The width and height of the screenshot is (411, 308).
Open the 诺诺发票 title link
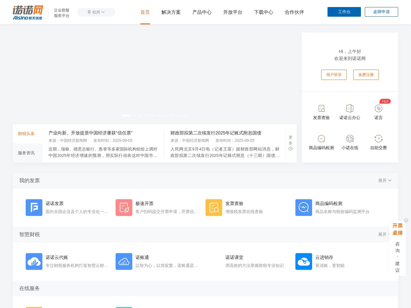click(x=55, y=203)
